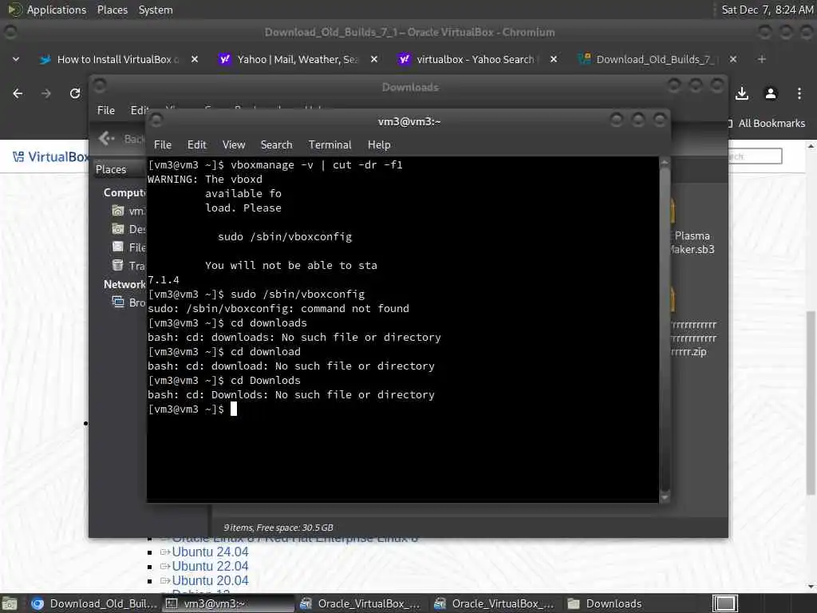Screen dimensions: 817x613
Task: Open the View menu in the terminal
Action: point(234,145)
